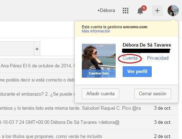The image size is (182, 139).
Task: Open the +Débora Google+ link
Action: tap(106, 11)
